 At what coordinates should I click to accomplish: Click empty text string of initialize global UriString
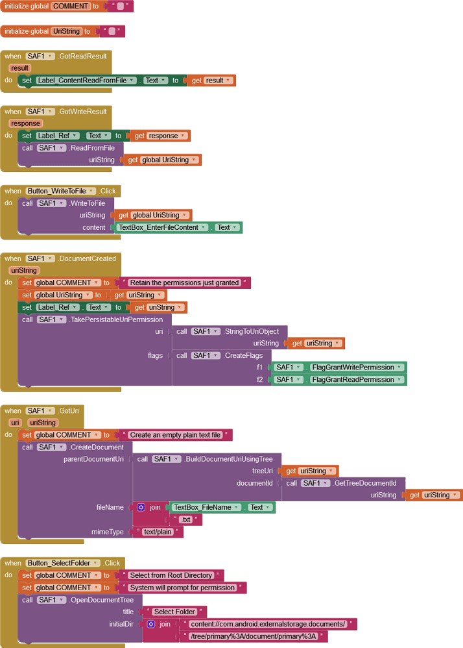tap(112, 31)
